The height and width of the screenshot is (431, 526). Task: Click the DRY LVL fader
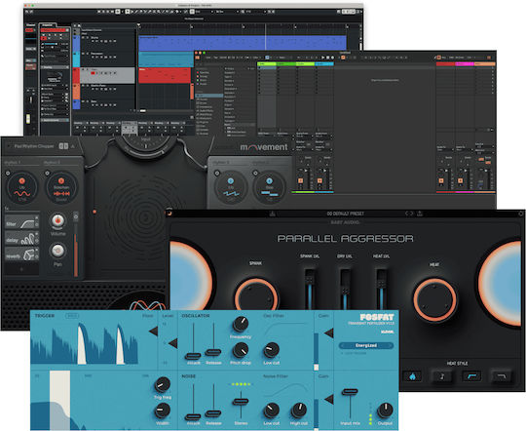[x=345, y=289]
